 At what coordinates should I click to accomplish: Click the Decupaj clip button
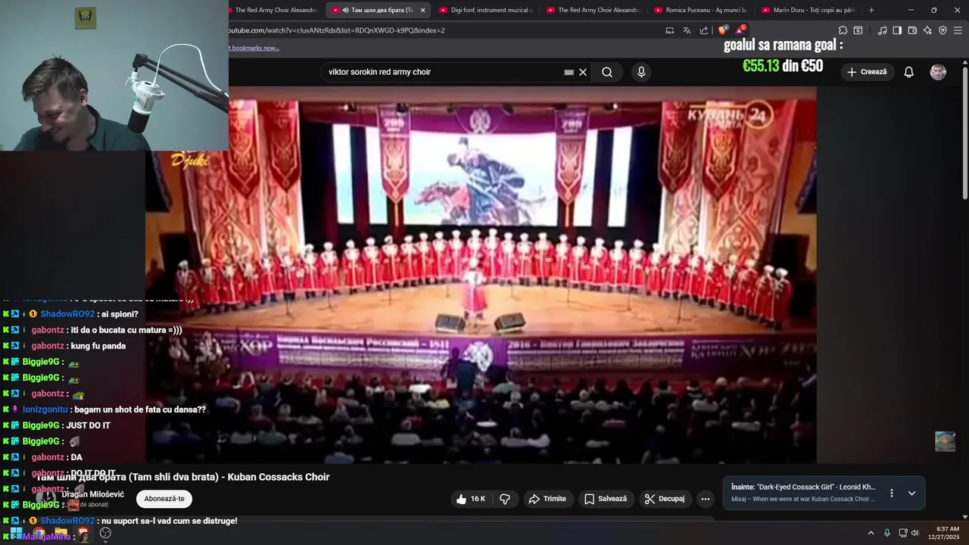click(665, 499)
